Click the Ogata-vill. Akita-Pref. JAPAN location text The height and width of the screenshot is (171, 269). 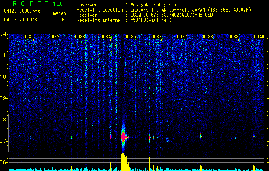pos(168,10)
